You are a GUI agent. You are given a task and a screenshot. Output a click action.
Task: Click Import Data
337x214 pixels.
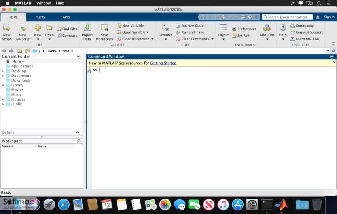(87, 32)
